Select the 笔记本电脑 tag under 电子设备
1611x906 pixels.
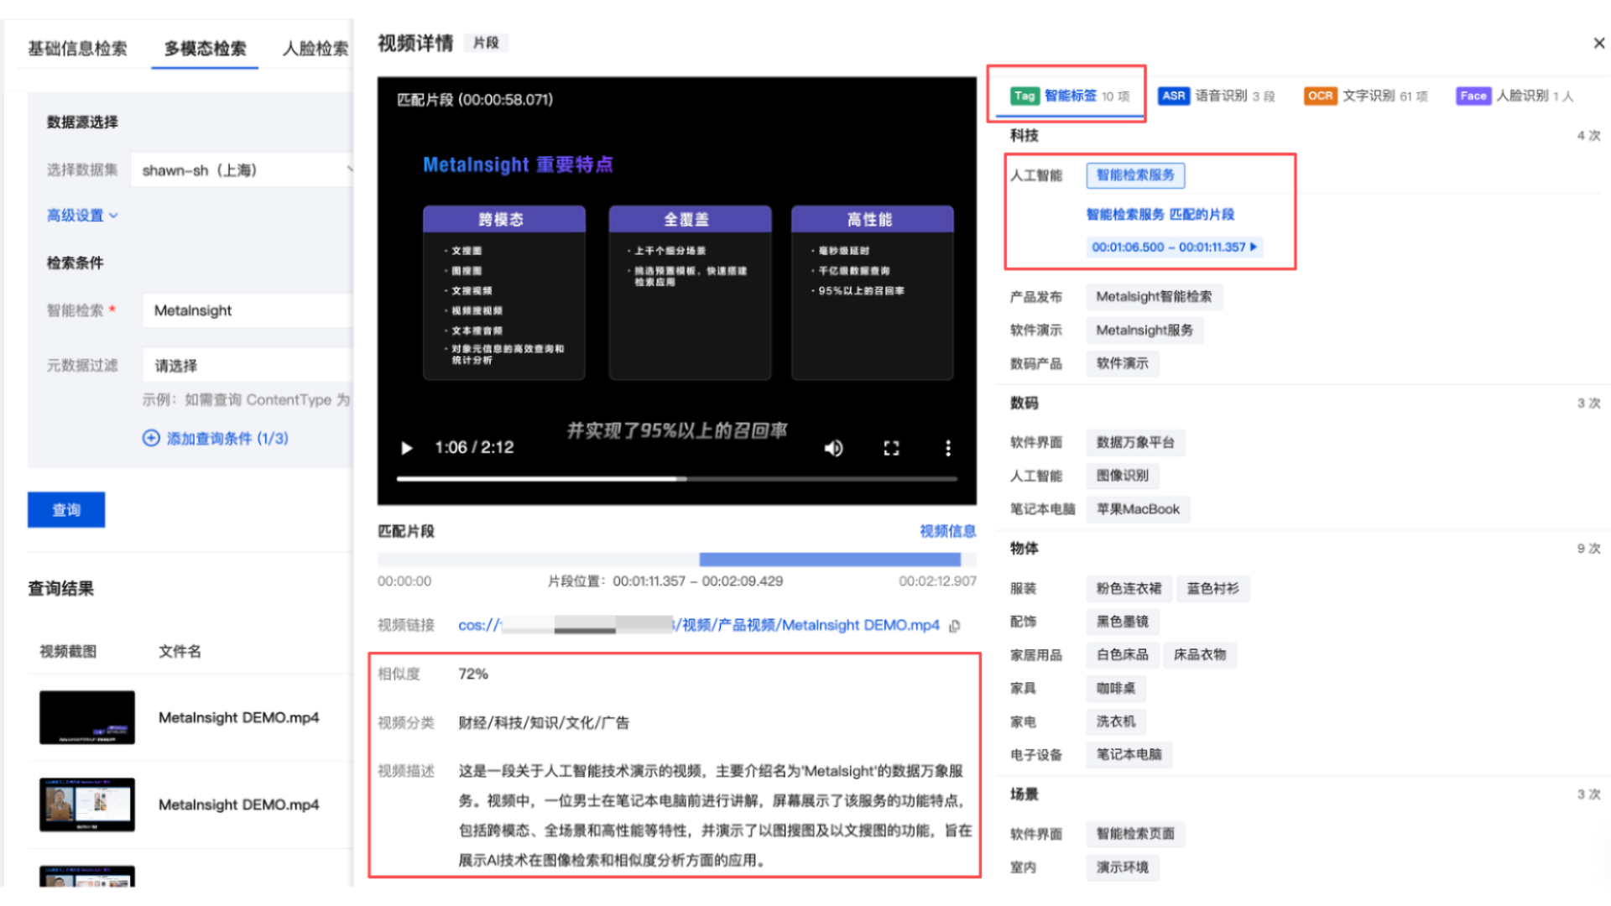(x=1129, y=755)
